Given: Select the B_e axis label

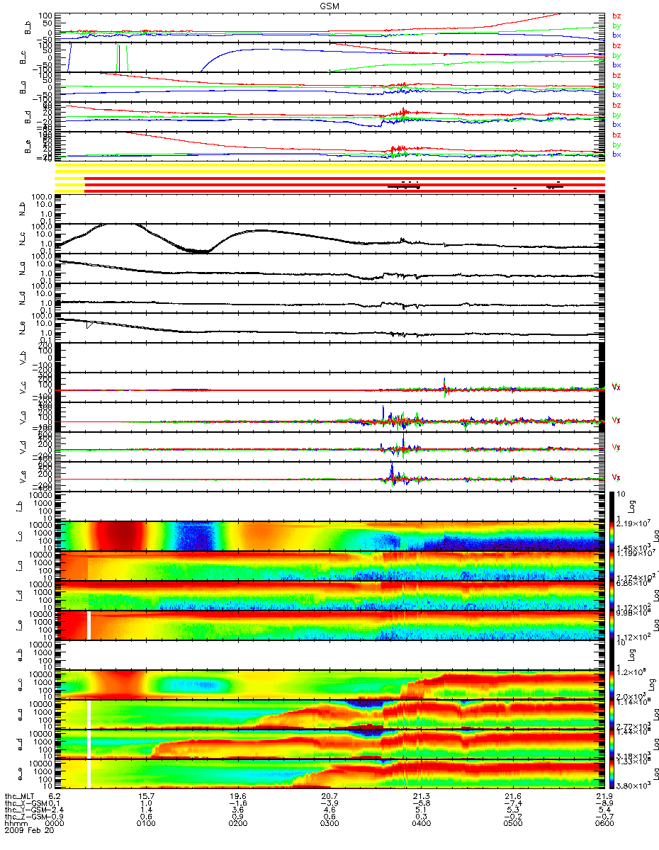Looking at the screenshot, I should click(x=29, y=148).
